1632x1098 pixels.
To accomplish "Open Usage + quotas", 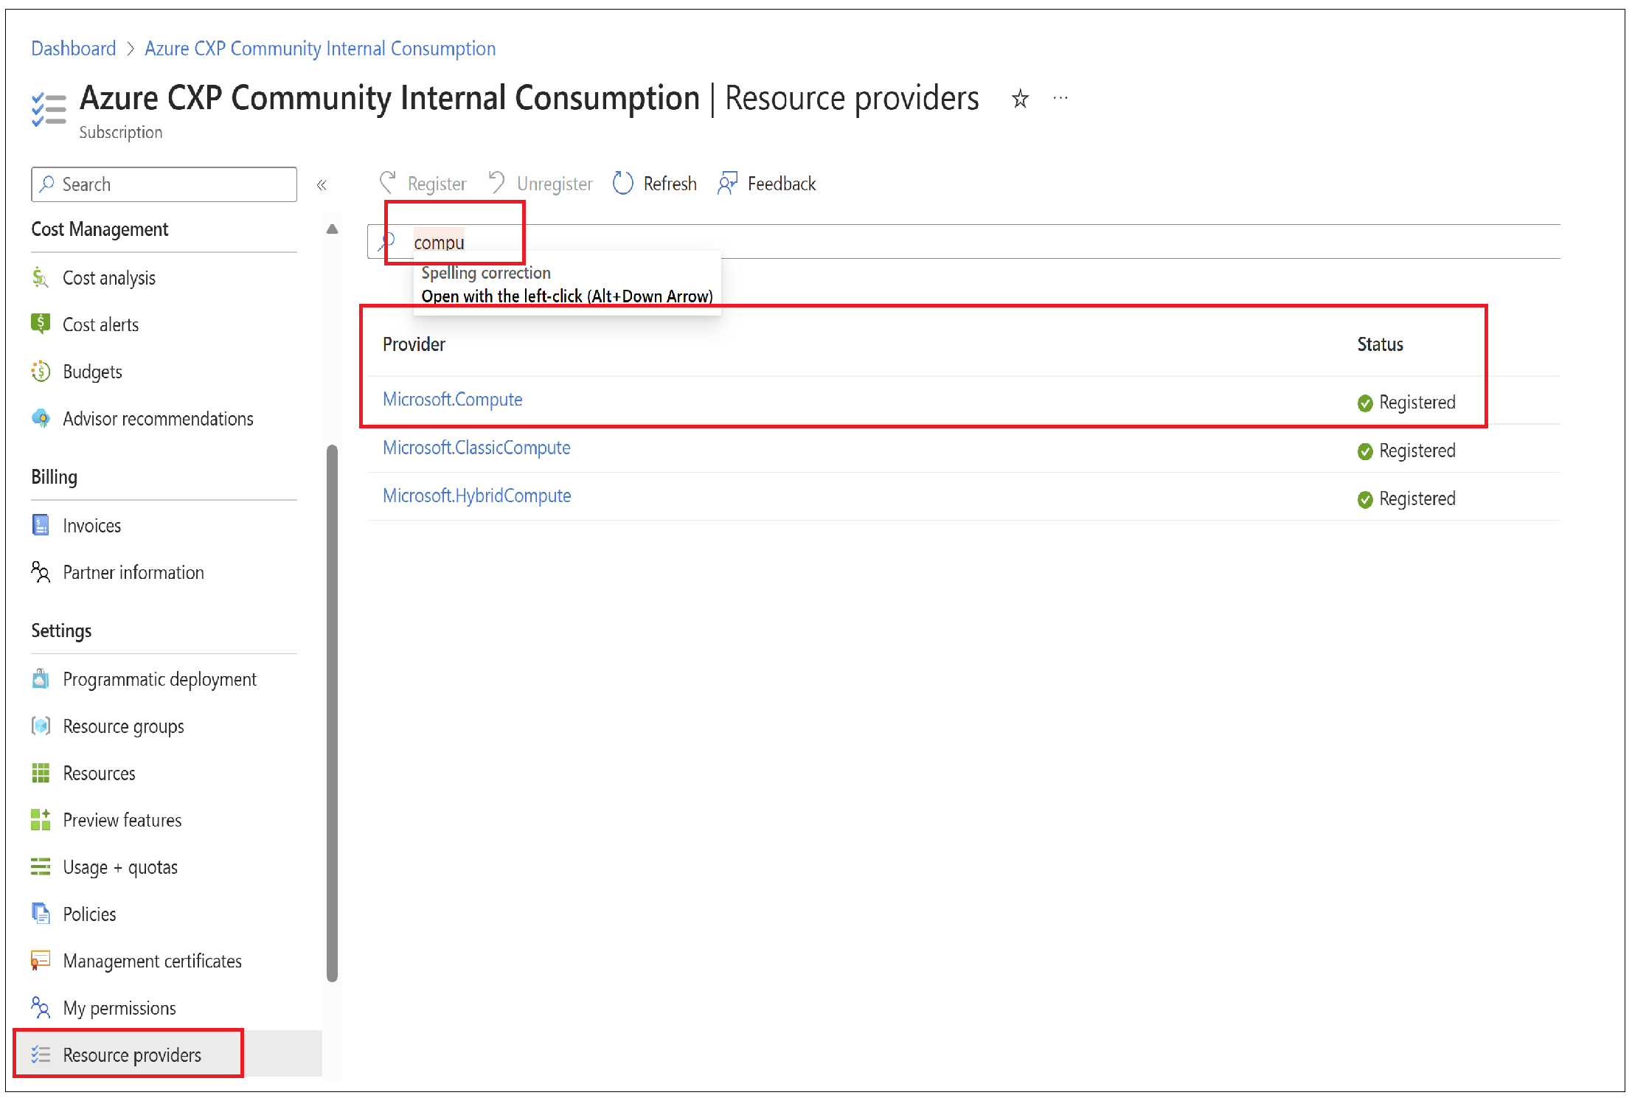I will (x=119, y=867).
